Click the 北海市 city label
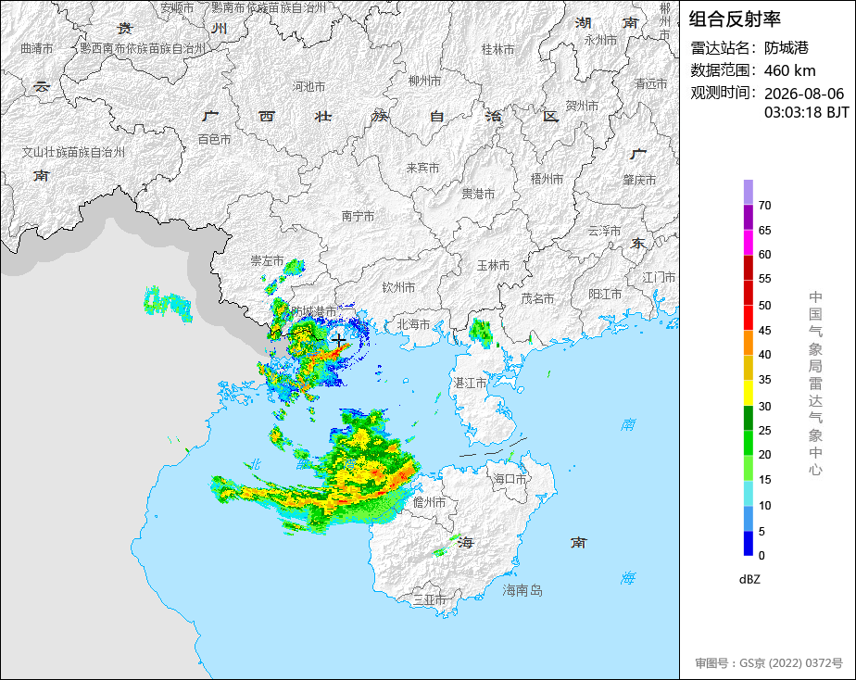 point(413,324)
